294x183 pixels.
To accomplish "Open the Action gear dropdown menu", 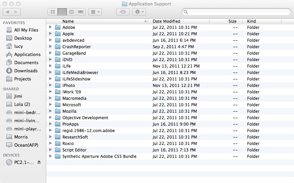I will point(139,12).
